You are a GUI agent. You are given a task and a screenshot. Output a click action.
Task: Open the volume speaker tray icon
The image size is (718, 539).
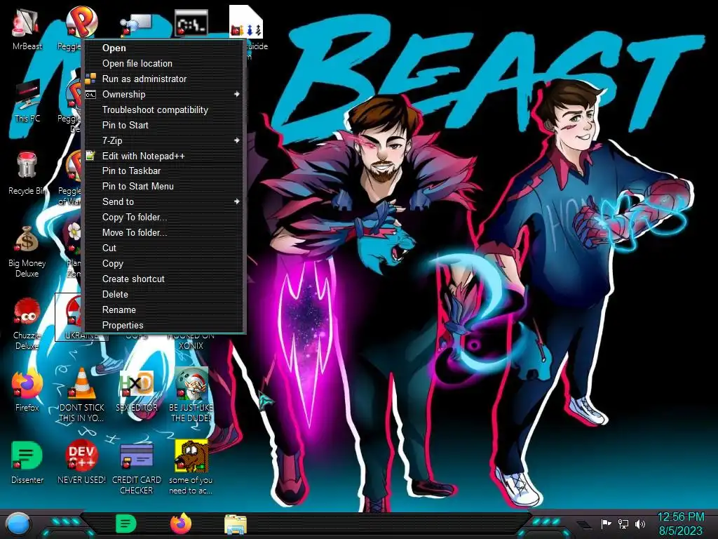click(x=640, y=524)
